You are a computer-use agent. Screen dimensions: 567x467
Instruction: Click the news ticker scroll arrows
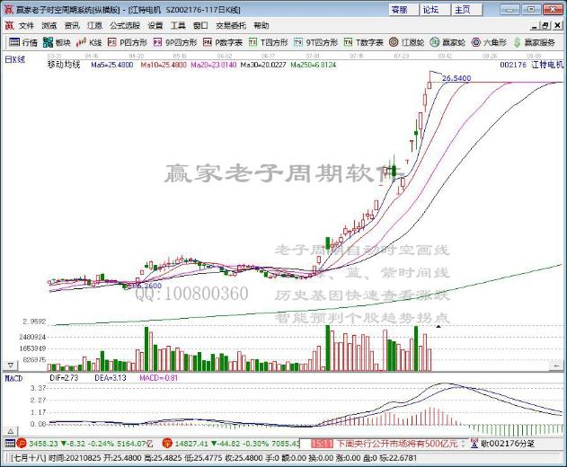pyautogui.click(x=464, y=443)
